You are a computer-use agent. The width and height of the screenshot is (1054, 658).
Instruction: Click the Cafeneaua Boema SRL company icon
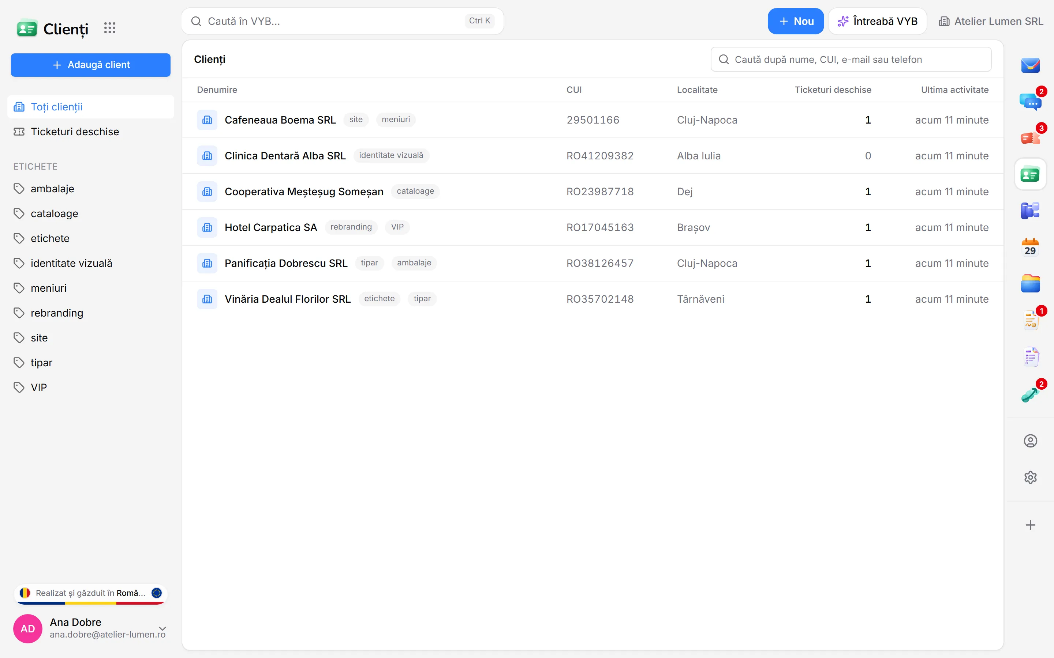tap(207, 120)
